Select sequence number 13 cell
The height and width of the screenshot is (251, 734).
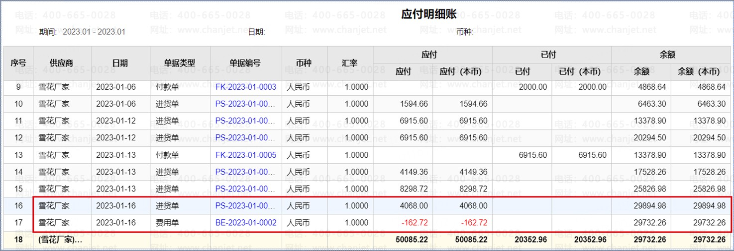18,155
